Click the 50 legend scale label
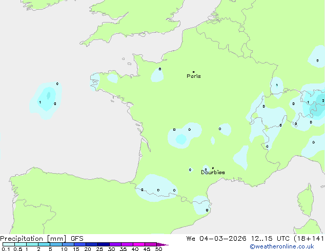 tap(158, 249)
